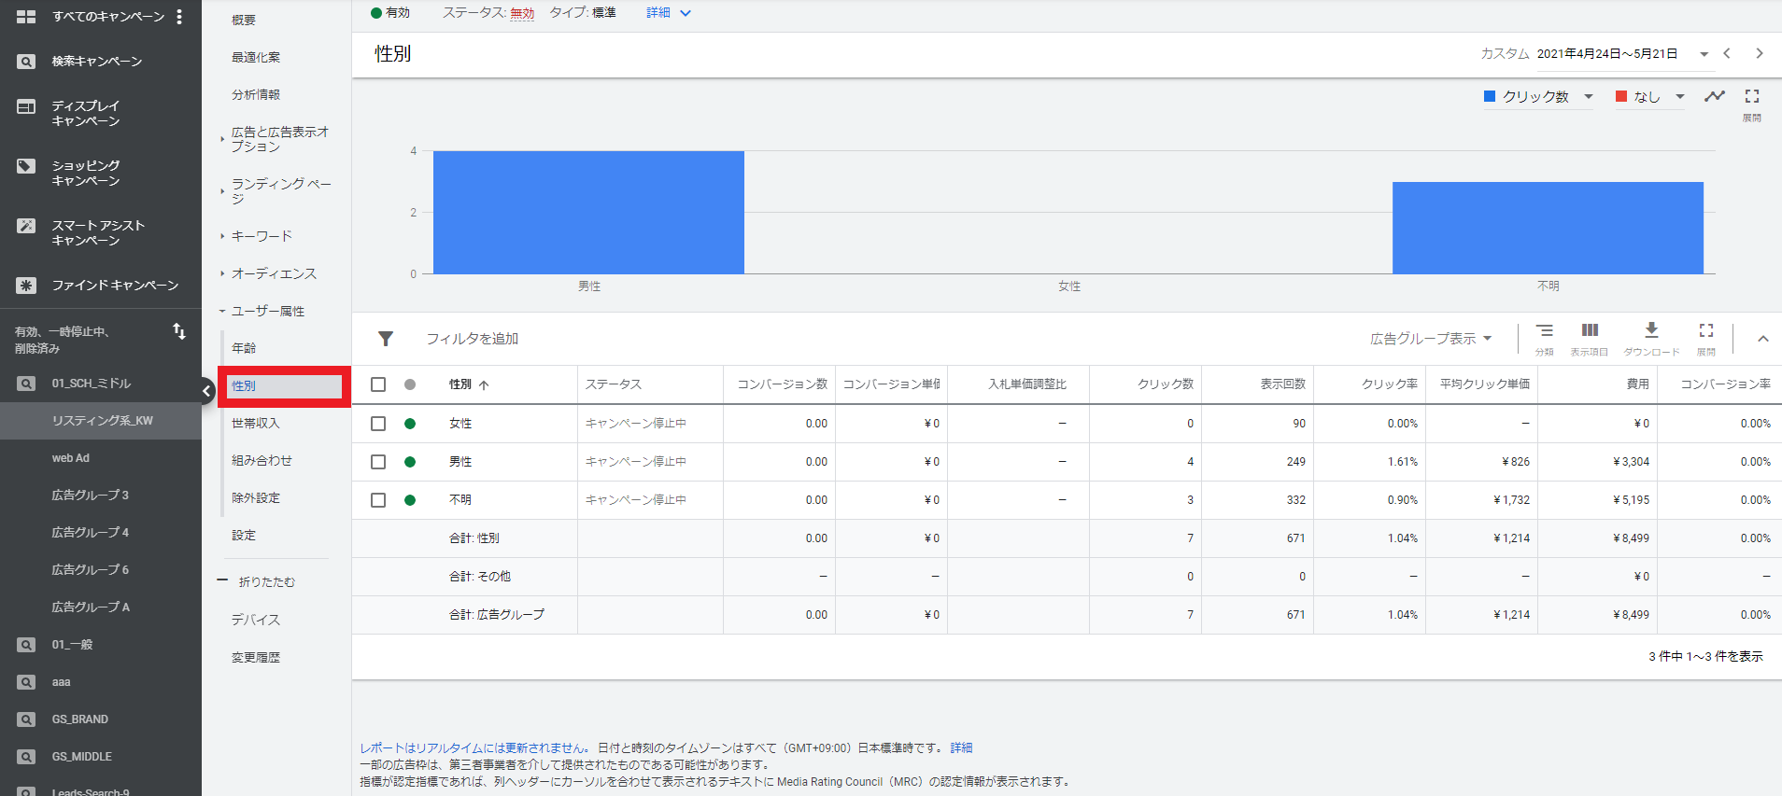Screen dimensions: 1782x796
Task: Select 組み合わせ menu item
Action: [262, 461]
